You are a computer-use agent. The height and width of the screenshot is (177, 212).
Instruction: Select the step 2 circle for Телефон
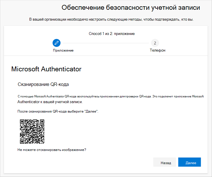(x=155, y=43)
